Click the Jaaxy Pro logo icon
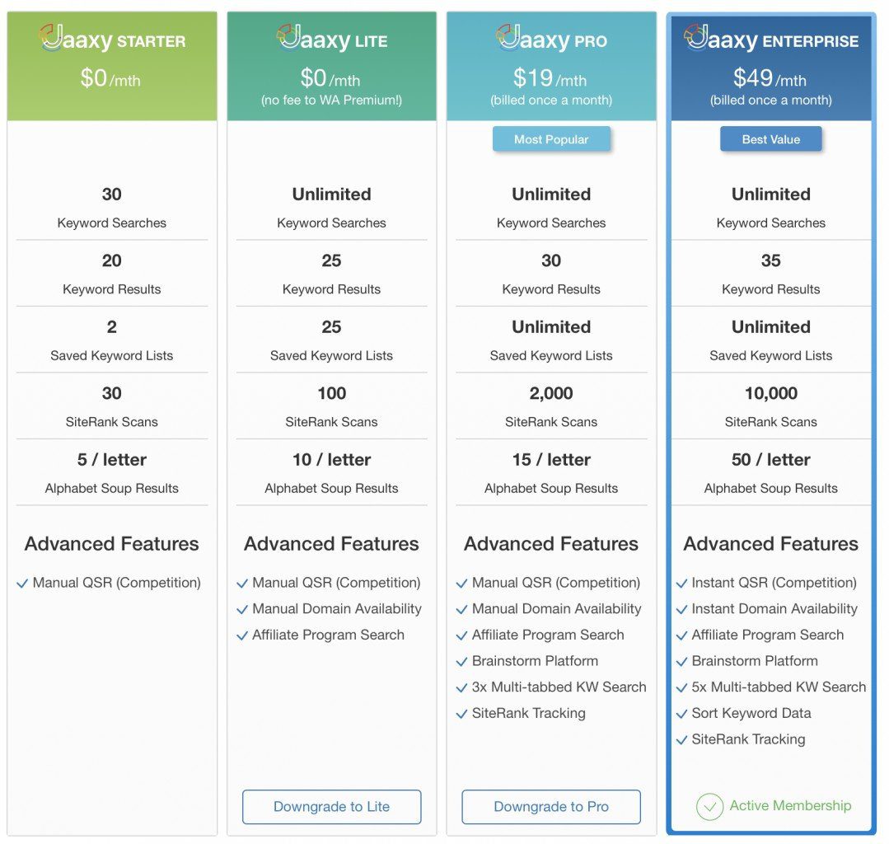The width and height of the screenshot is (889, 844). 508,37
